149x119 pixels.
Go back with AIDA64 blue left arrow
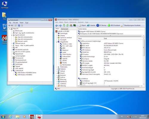[57, 25]
